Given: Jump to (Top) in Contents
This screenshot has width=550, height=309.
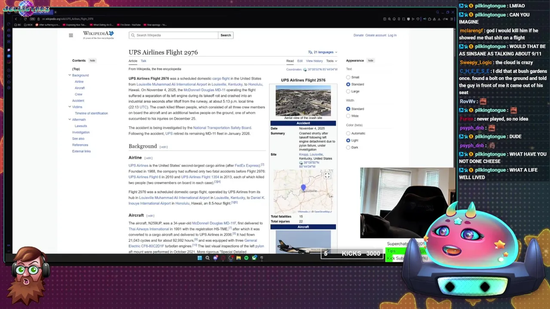Looking at the screenshot, I should (76, 69).
